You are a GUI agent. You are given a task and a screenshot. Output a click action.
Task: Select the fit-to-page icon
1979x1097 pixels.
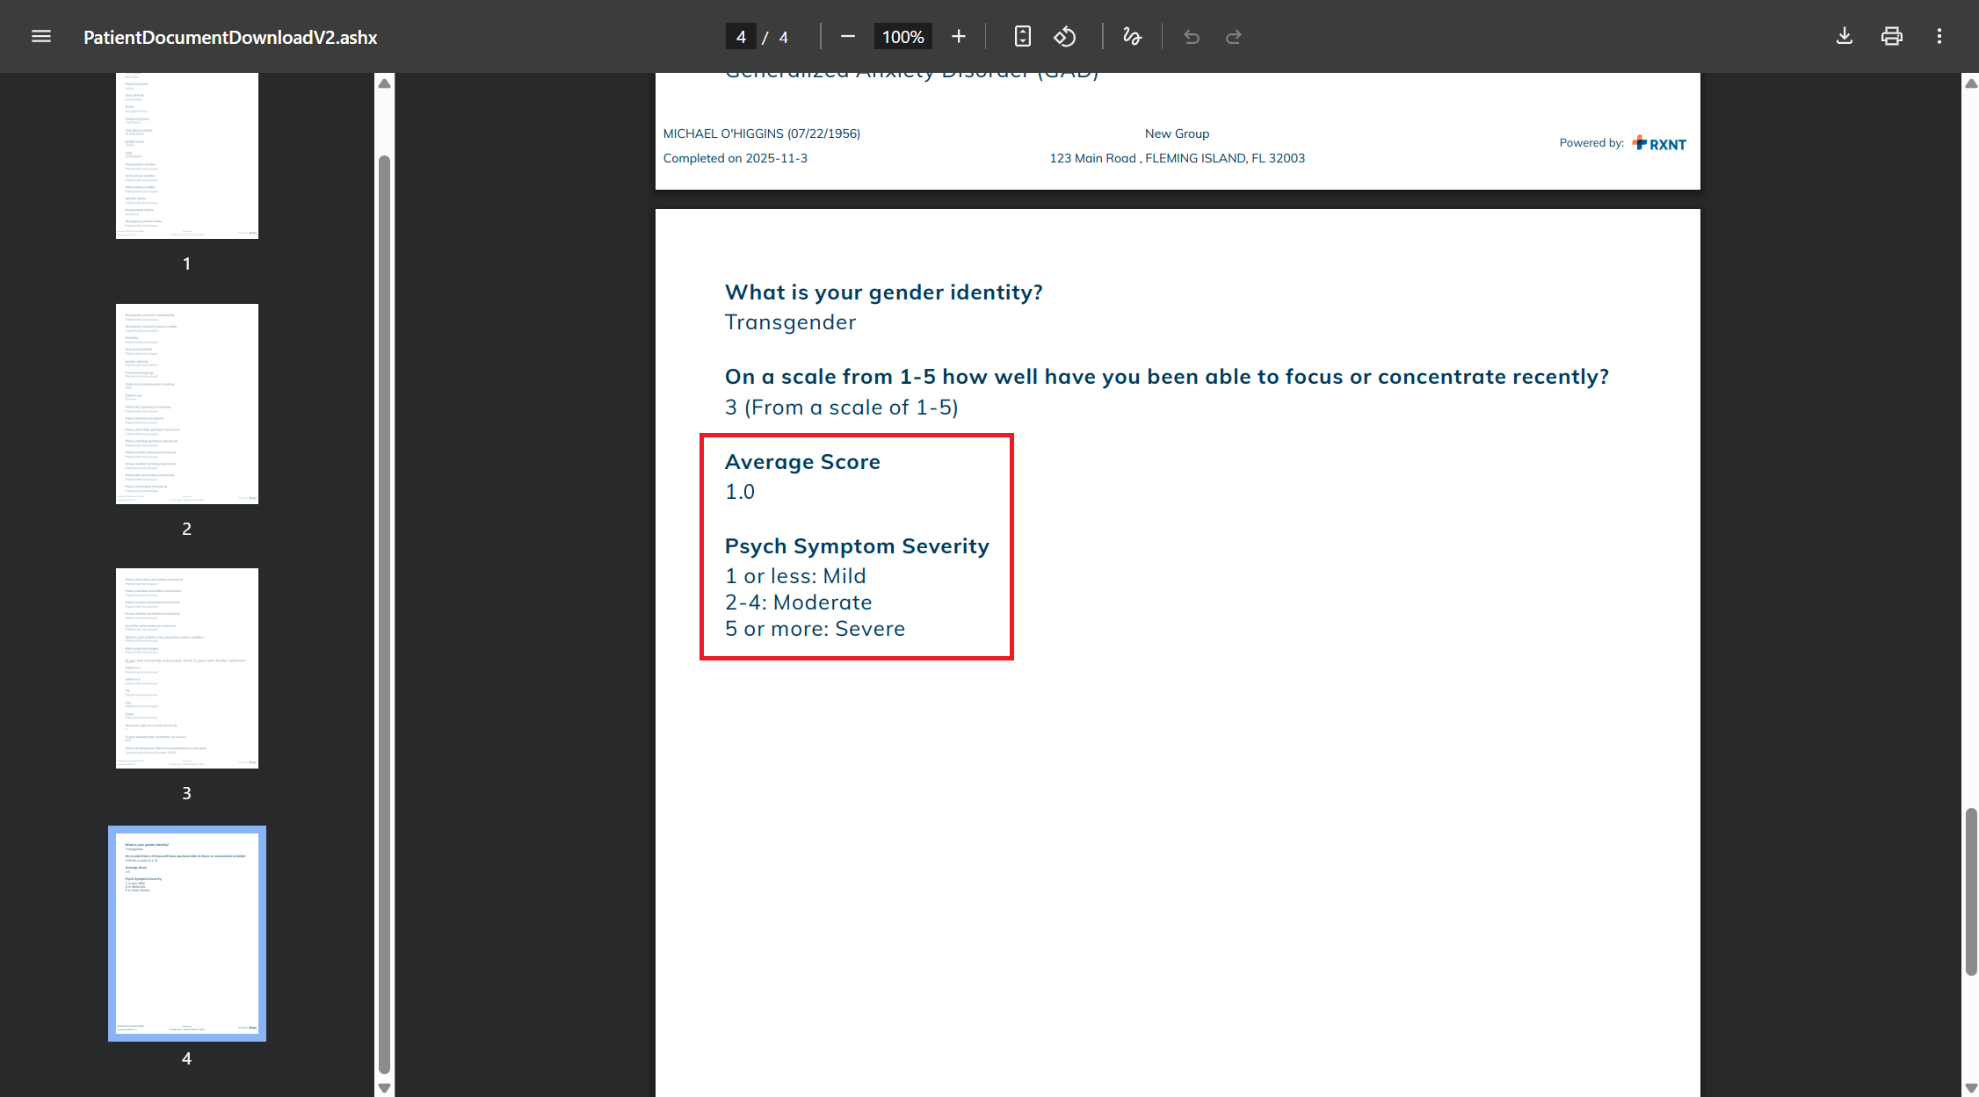pos(1022,36)
